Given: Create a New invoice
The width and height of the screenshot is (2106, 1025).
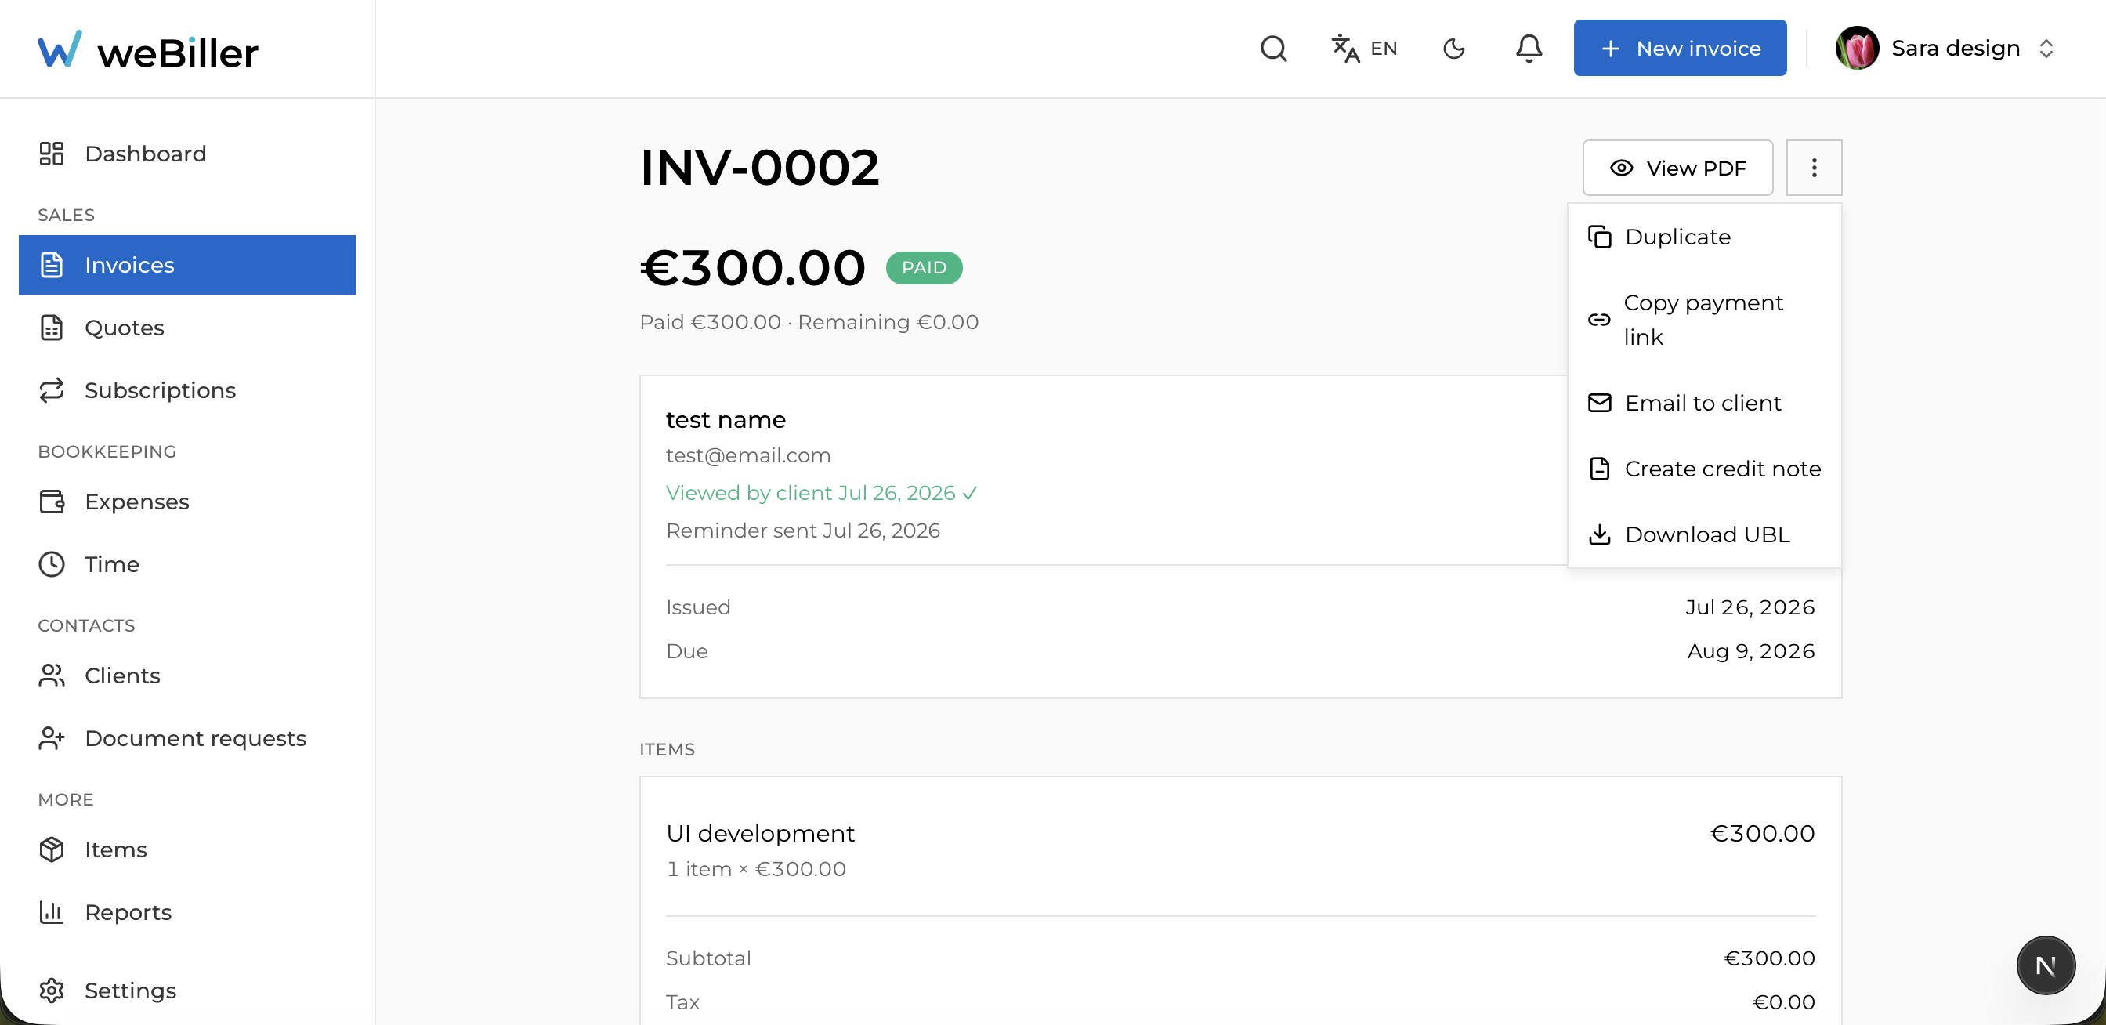Looking at the screenshot, I should [1680, 49].
